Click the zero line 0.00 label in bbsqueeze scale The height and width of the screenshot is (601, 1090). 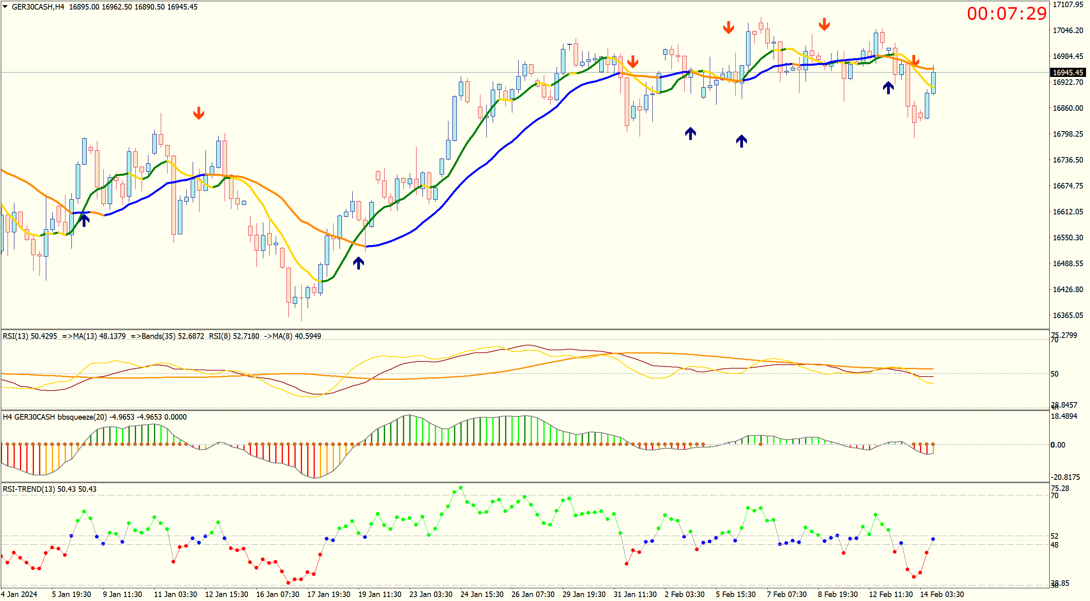pos(1058,445)
